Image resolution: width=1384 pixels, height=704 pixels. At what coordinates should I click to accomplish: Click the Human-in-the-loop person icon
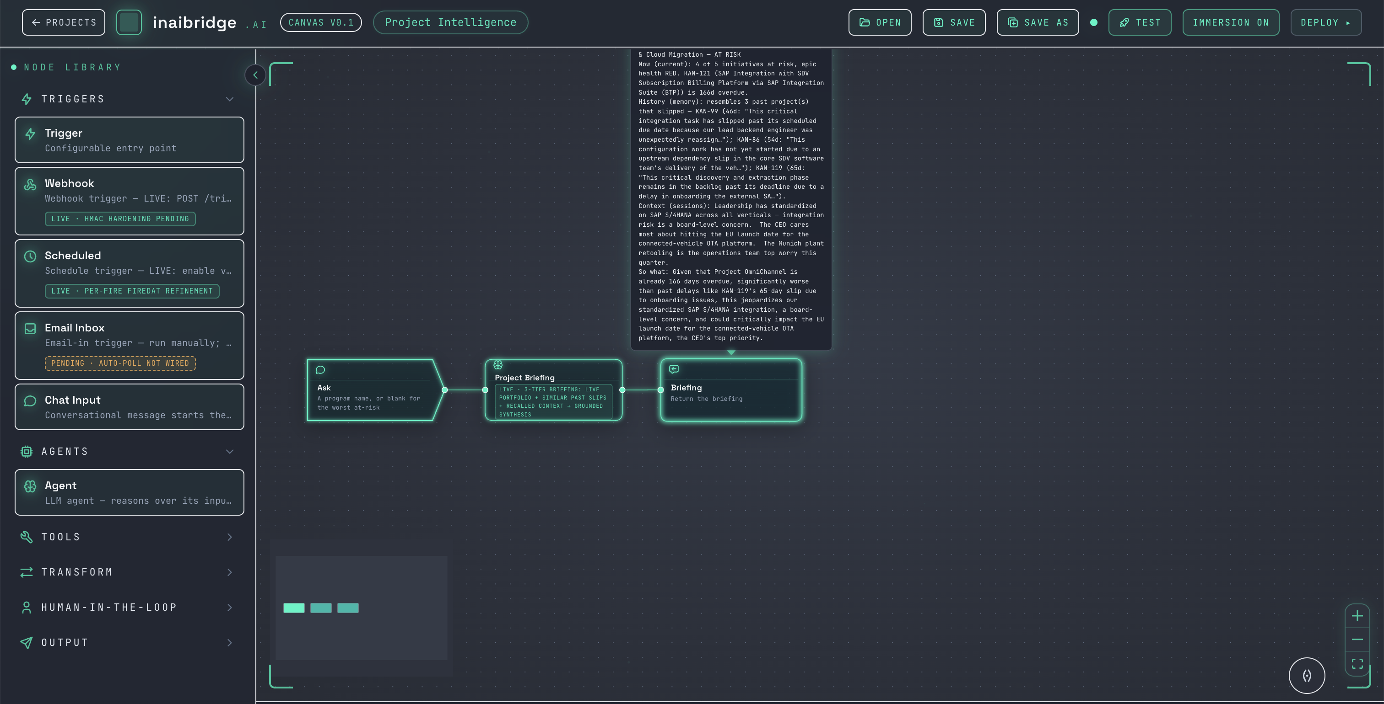[27, 608]
